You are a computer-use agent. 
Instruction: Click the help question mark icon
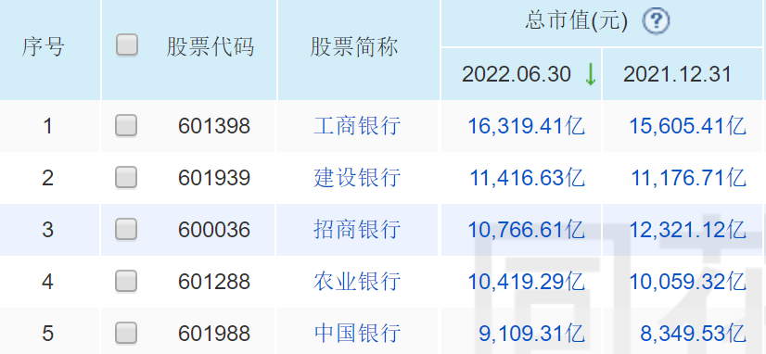656,21
